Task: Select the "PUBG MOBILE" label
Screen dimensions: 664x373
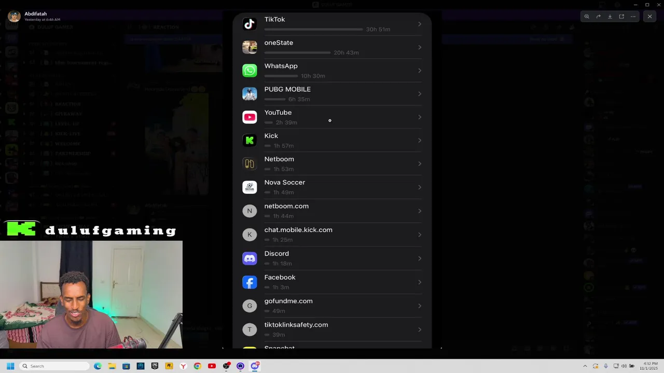Action: (287, 89)
